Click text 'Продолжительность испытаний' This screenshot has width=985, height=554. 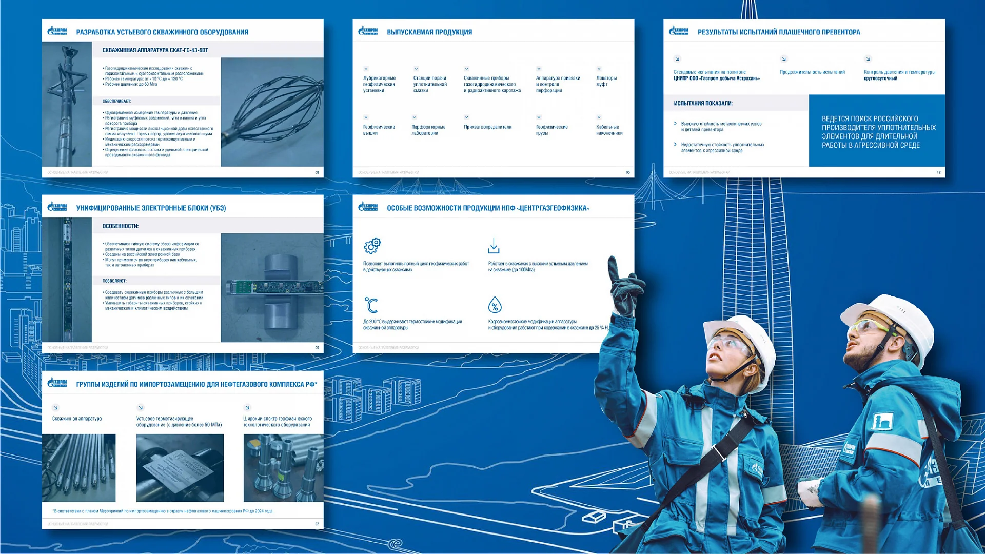pos(812,72)
